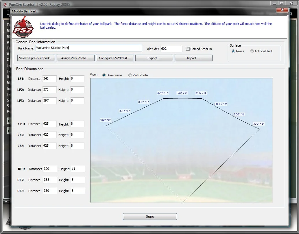The height and width of the screenshot is (234, 299).
Task: Export the current ball park
Action: click(154, 58)
